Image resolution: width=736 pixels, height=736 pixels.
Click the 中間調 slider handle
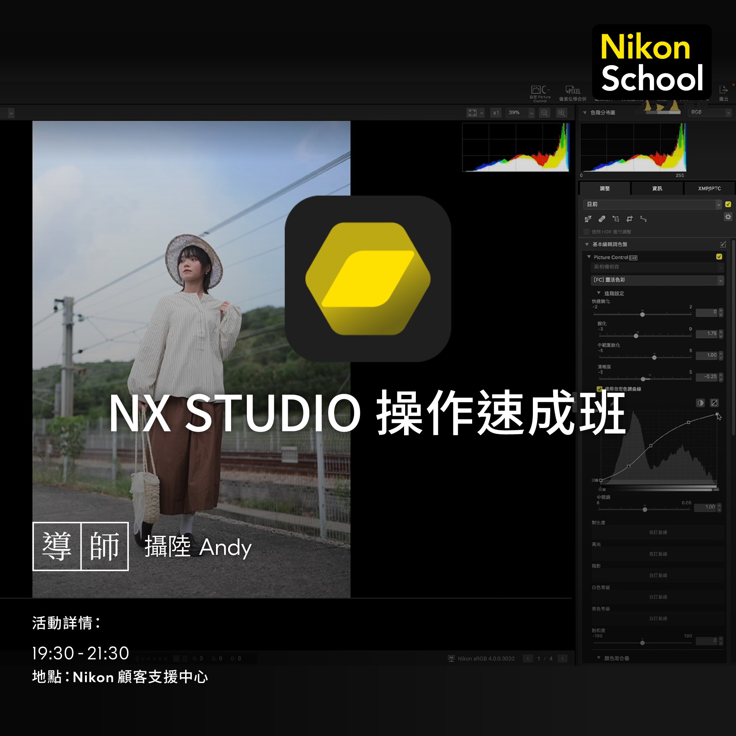pos(645,510)
